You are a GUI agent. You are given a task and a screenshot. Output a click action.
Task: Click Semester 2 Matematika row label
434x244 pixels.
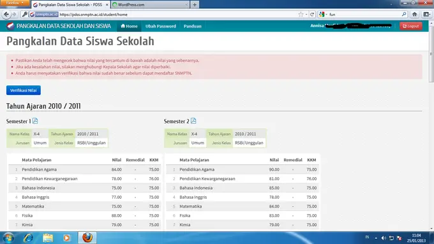click(191, 206)
